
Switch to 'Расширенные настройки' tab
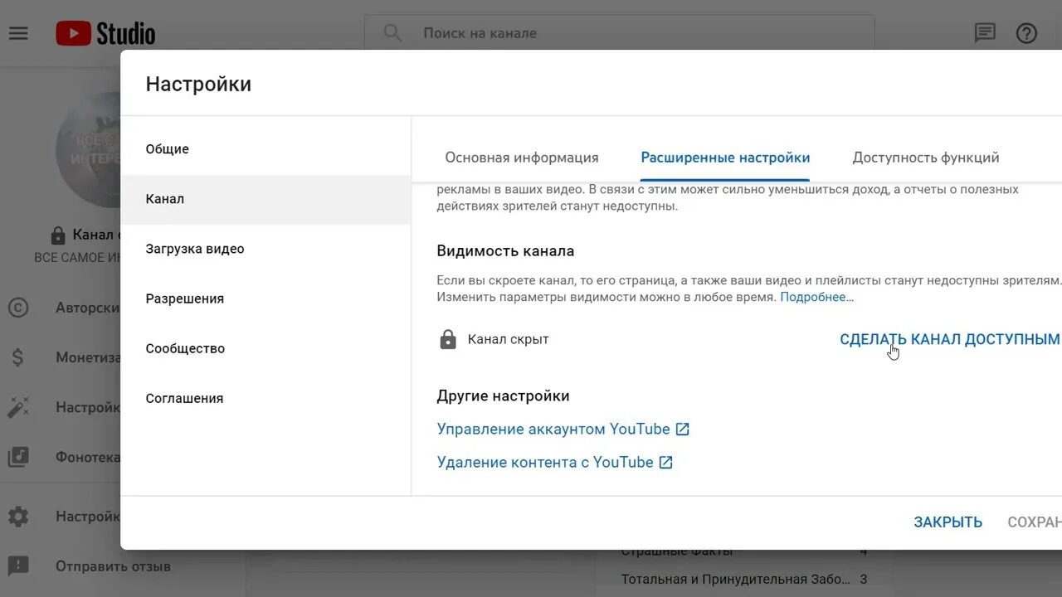pyautogui.click(x=725, y=158)
